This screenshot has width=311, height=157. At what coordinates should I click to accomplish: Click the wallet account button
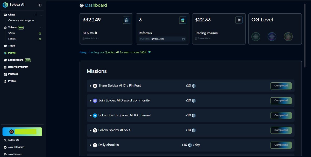22,132
